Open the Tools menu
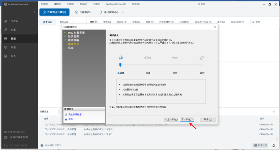The height and width of the screenshot is (150, 280). click(x=96, y=4)
